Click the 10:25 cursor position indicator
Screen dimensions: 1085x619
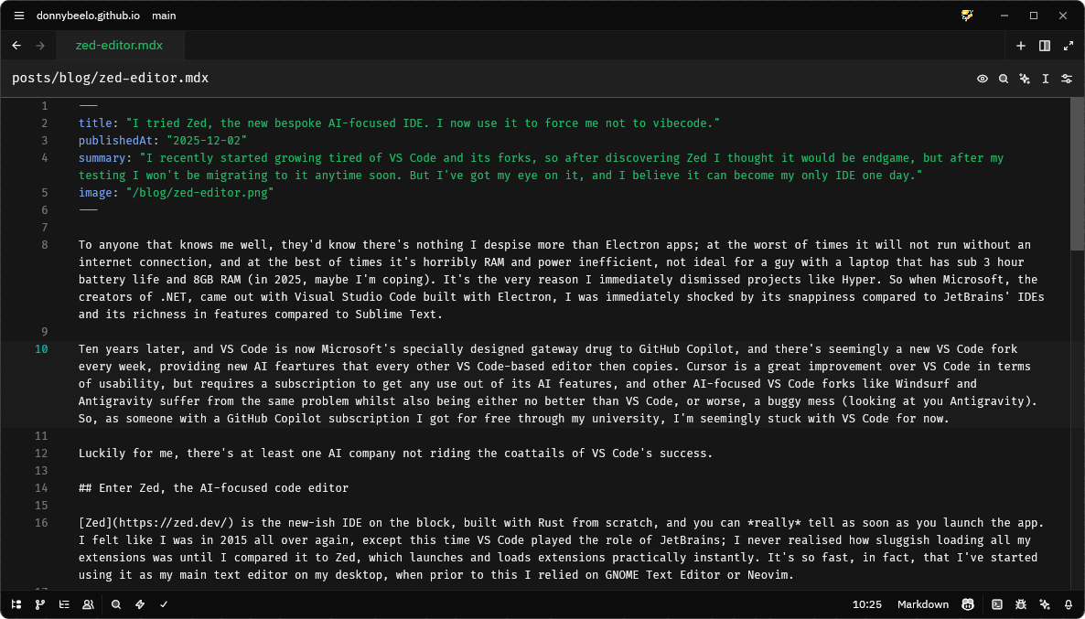point(866,604)
